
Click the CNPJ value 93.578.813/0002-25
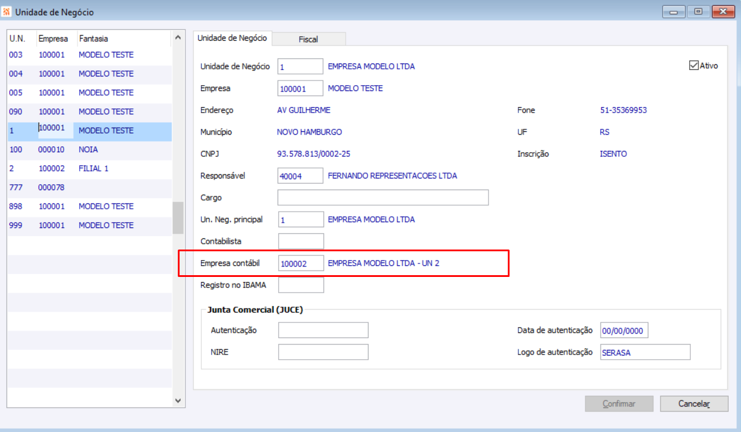point(314,154)
